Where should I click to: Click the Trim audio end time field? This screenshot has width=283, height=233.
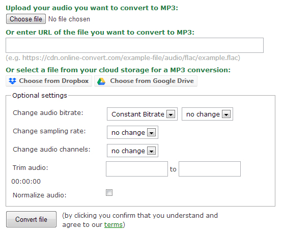pyautogui.click(x=210, y=169)
